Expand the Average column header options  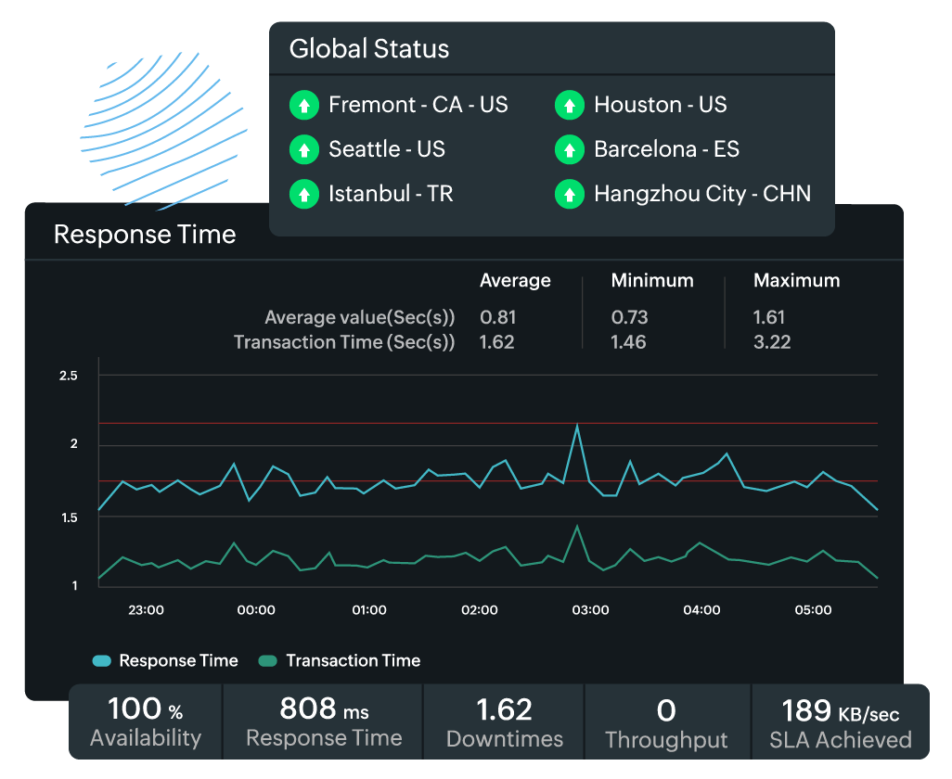515,280
